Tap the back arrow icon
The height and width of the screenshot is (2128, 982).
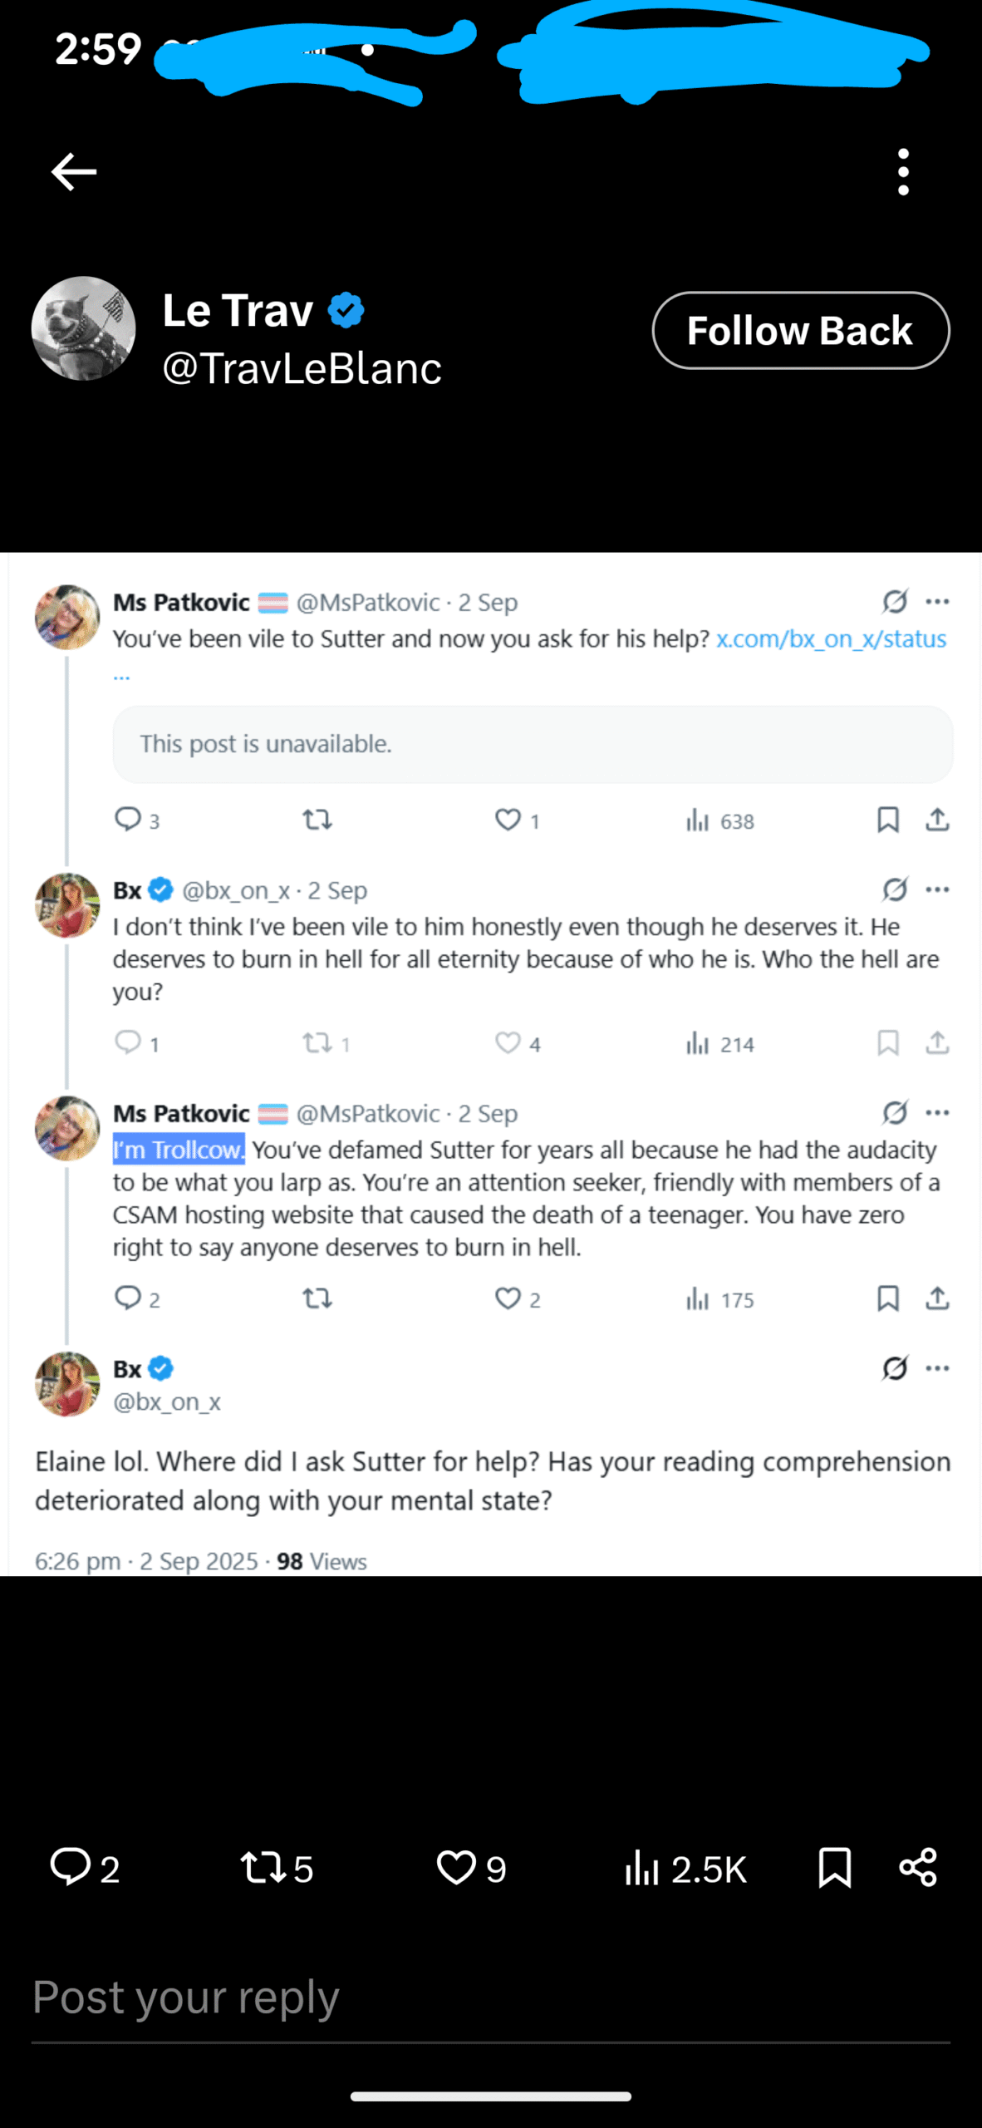[x=74, y=172]
